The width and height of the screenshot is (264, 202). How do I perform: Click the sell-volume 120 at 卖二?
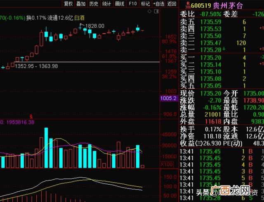pyautogui.click(x=241, y=43)
